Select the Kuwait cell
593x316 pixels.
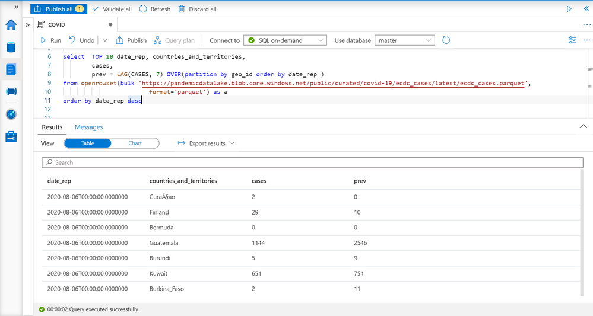pyautogui.click(x=158, y=274)
